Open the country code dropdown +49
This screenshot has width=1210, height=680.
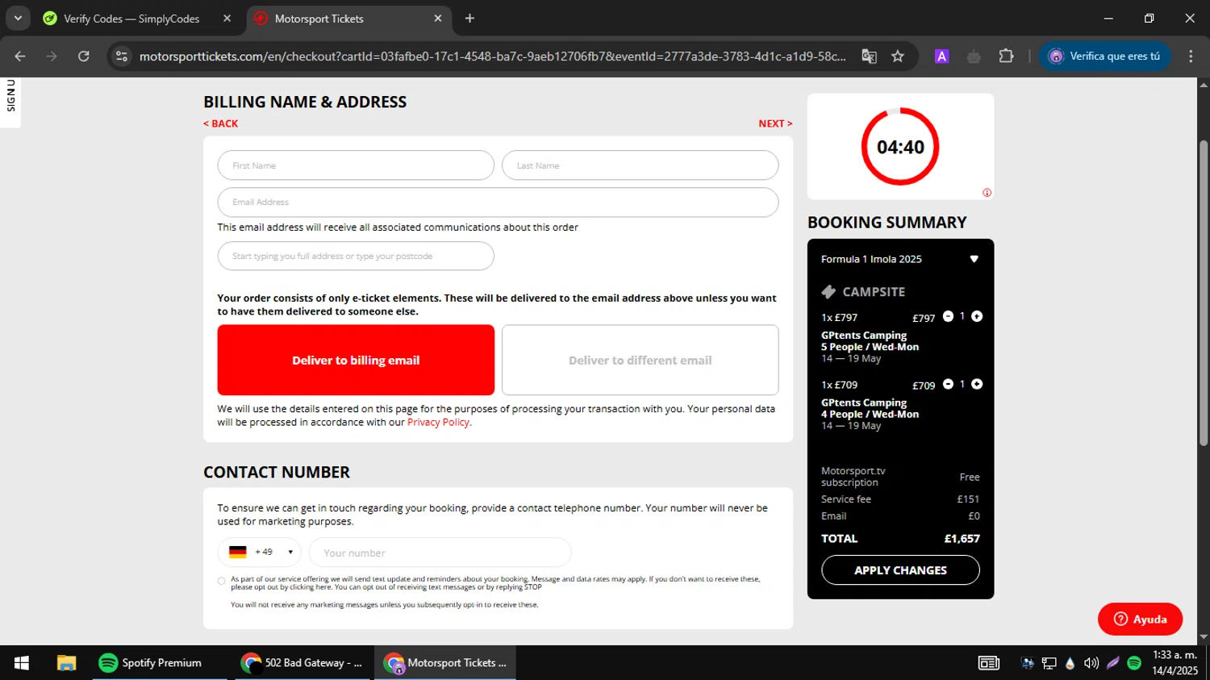(259, 553)
